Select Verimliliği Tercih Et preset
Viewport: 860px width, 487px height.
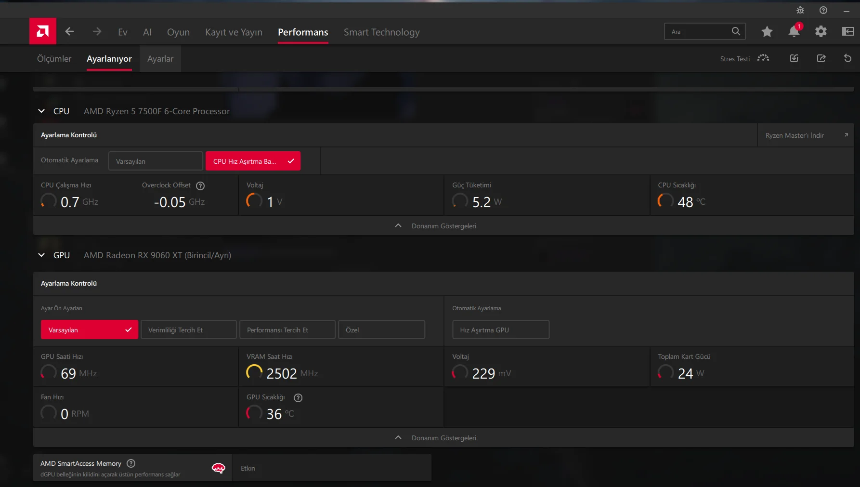pyautogui.click(x=189, y=329)
